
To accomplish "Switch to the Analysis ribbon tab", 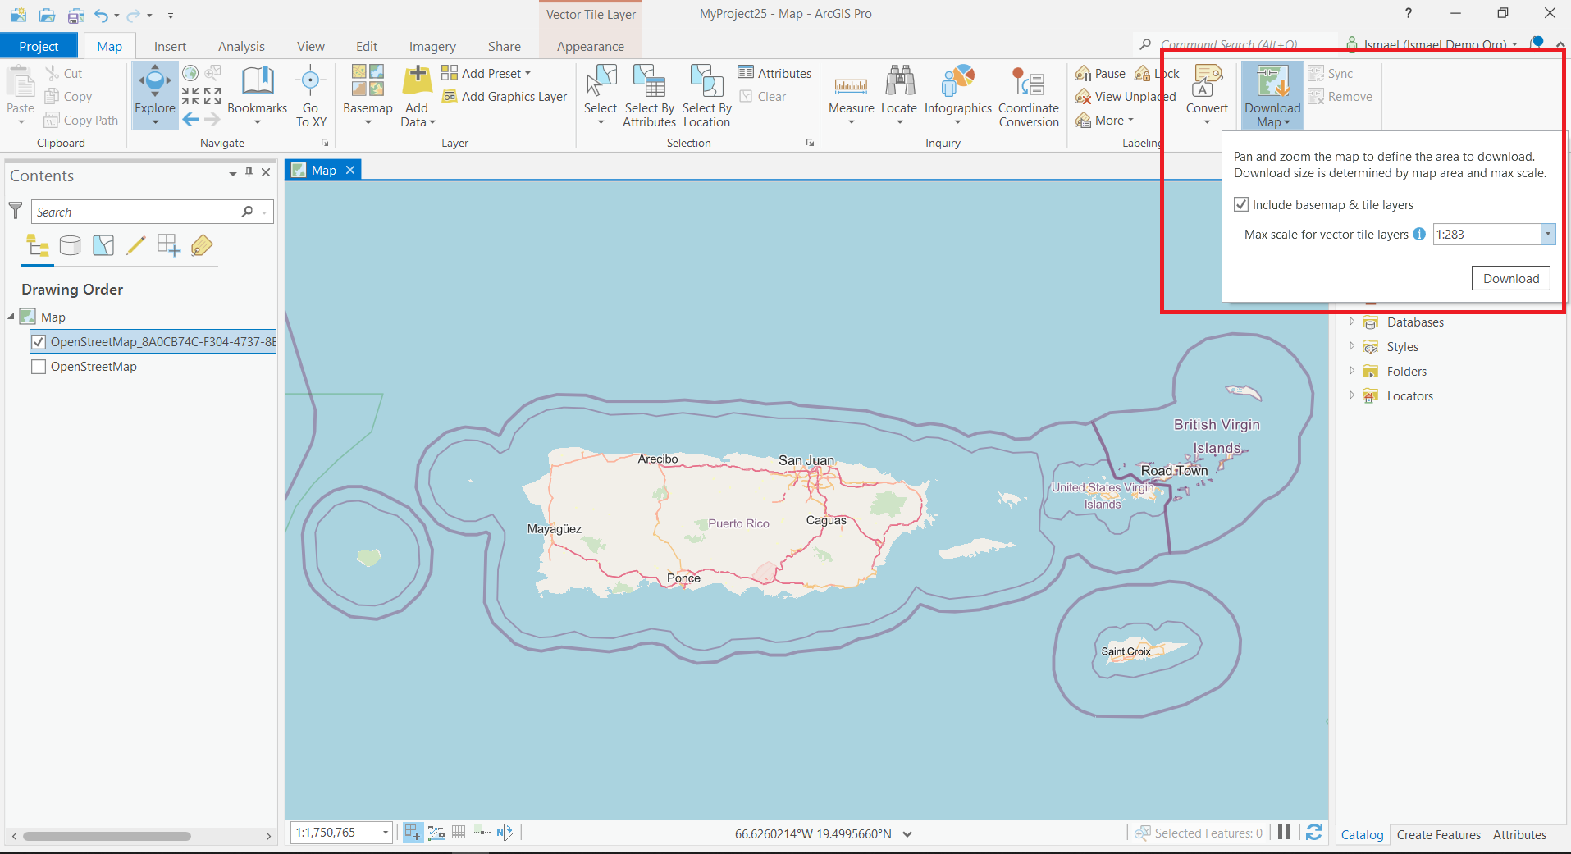I will click(241, 47).
